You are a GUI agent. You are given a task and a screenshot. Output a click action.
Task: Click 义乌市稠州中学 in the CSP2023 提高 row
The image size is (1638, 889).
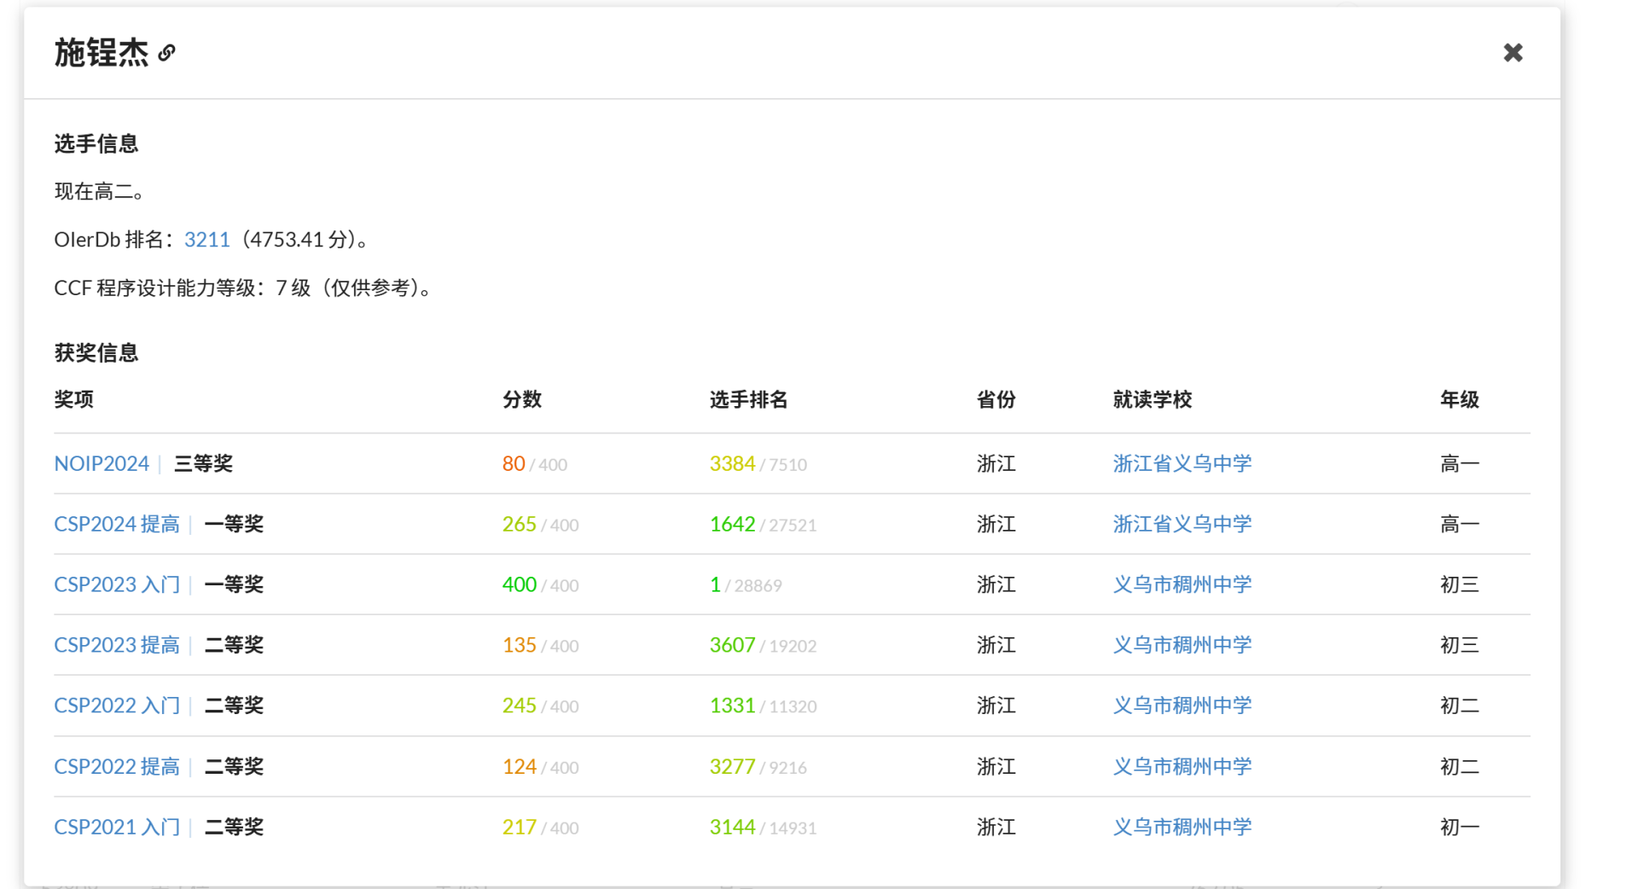(1182, 645)
